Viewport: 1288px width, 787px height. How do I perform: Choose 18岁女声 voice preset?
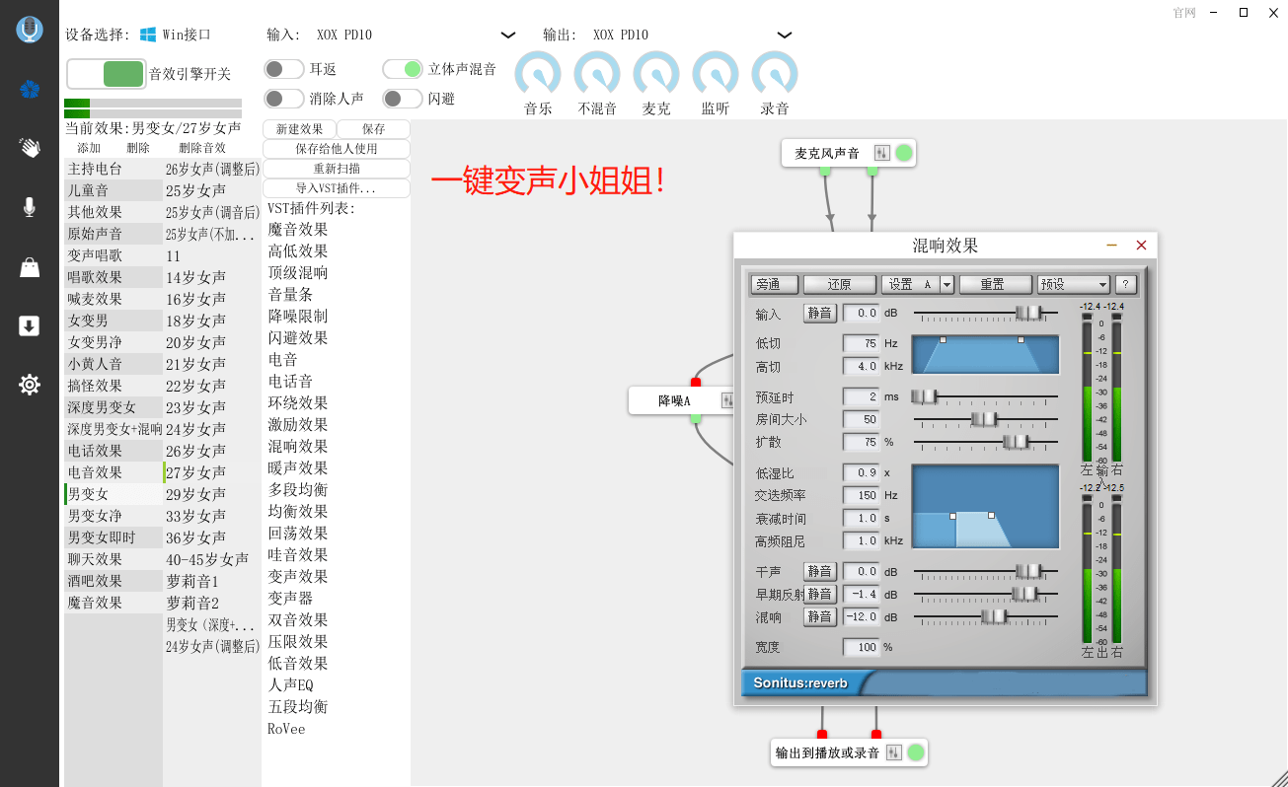point(212,321)
